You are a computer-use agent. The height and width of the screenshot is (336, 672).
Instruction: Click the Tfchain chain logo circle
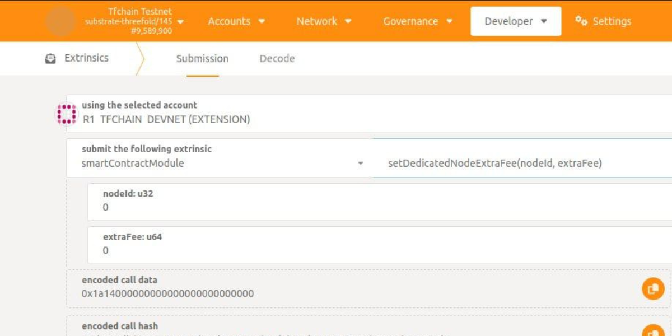coord(60,21)
